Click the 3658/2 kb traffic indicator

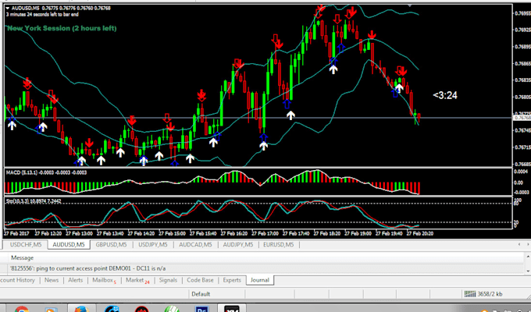[490, 294]
